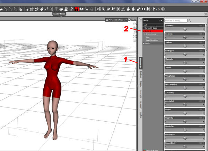Click the two figures icon

[x=148, y=9]
